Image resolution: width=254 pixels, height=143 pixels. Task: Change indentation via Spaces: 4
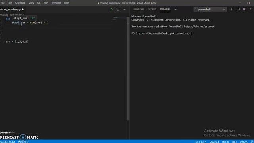[x=214, y=142]
